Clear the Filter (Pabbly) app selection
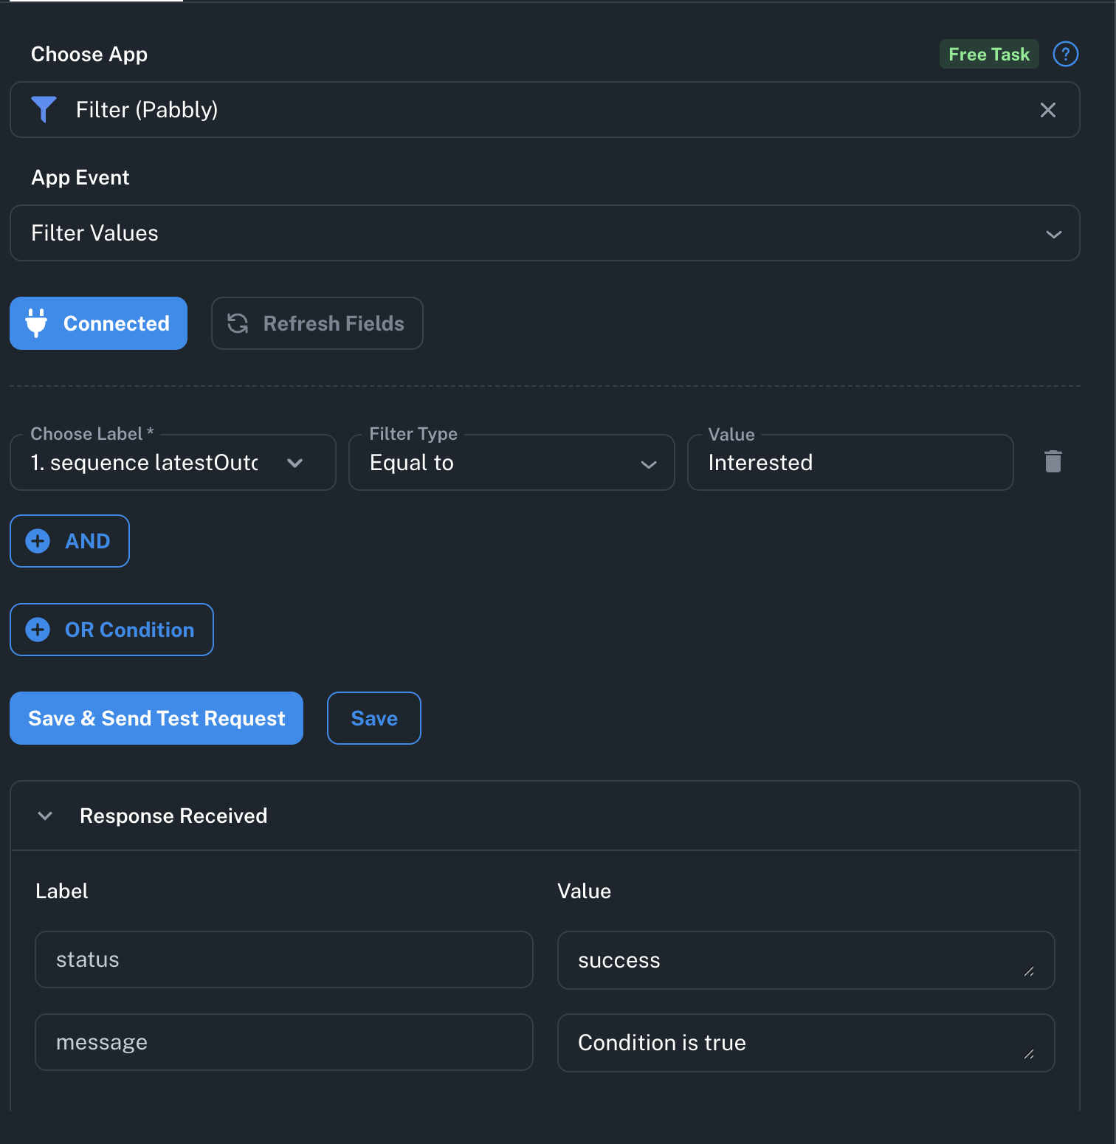Screen dimensions: 1116x1144 (1047, 110)
